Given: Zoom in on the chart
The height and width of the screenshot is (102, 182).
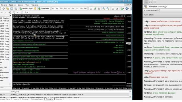Looking at the screenshot, I should (x=104, y=8).
